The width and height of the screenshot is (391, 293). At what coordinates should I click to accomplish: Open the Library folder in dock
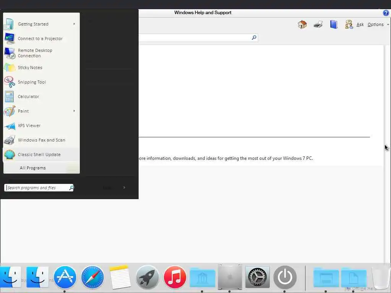(x=202, y=278)
